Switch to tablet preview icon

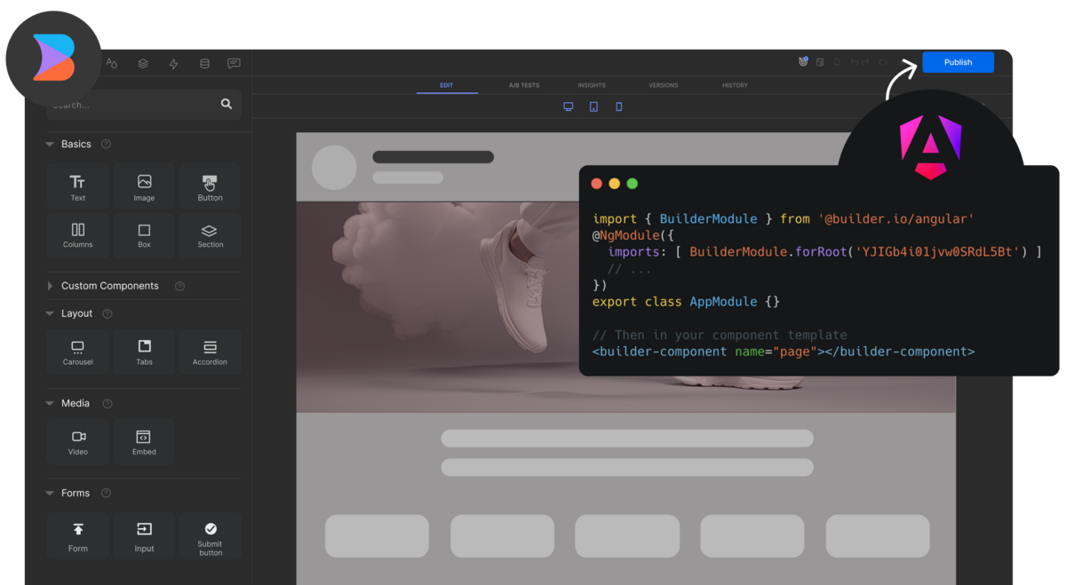tap(593, 107)
